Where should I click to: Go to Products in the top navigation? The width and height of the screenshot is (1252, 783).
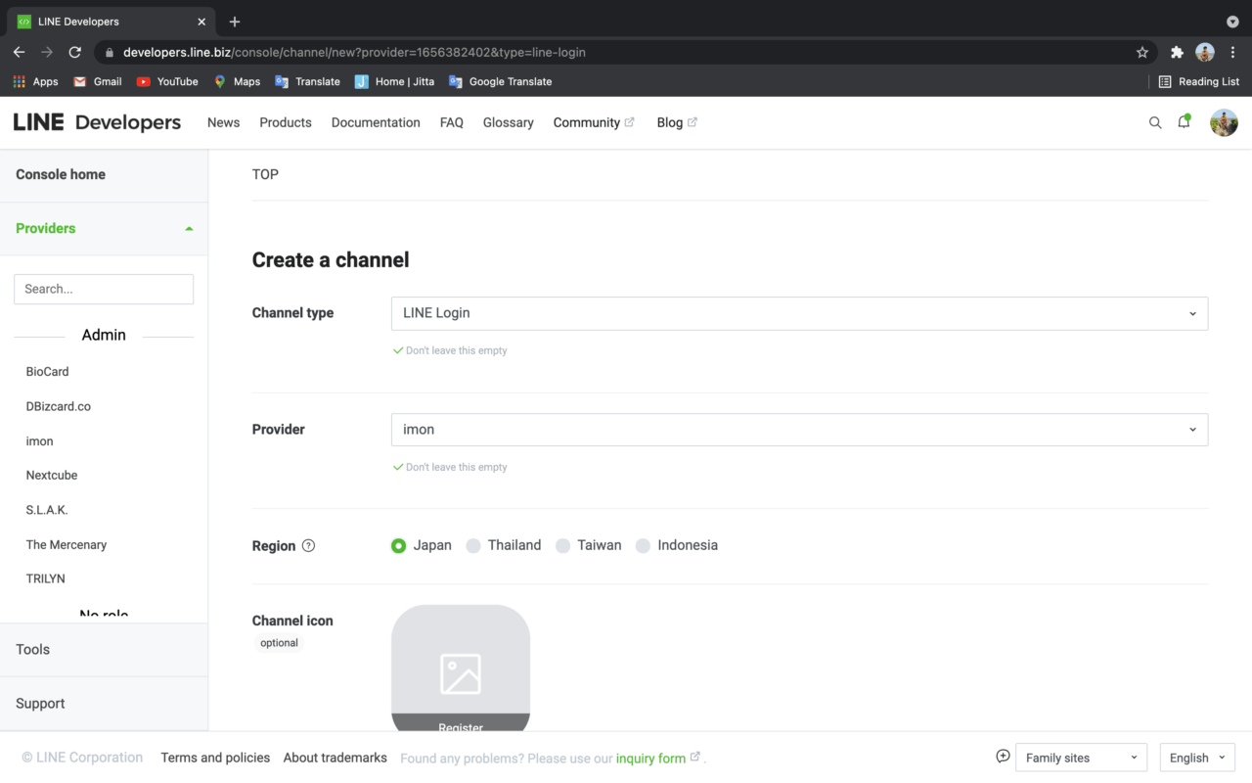pyautogui.click(x=286, y=122)
